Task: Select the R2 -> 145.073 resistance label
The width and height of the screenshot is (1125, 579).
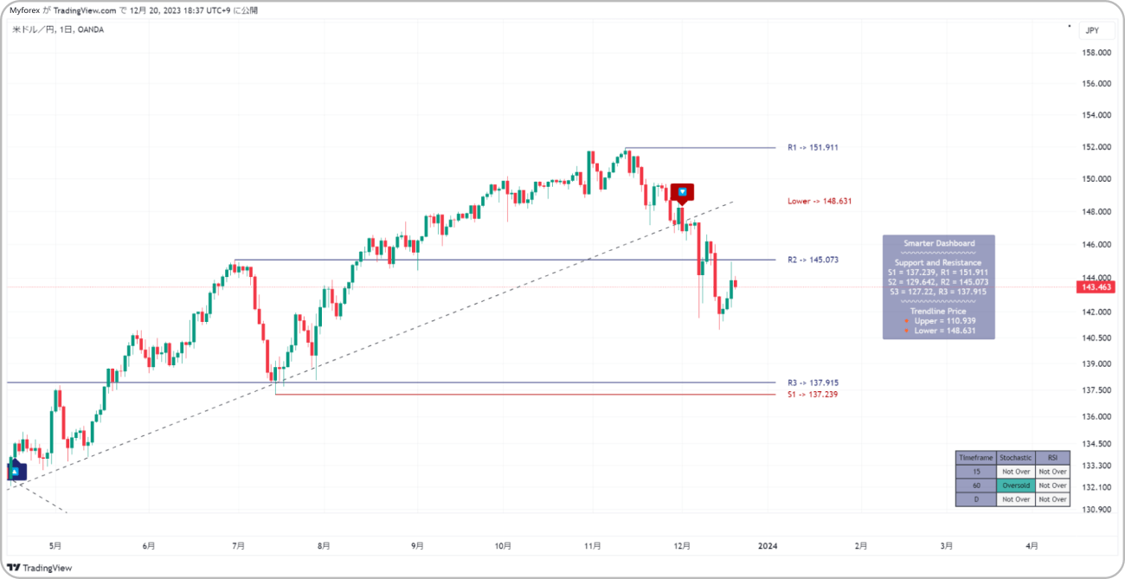Action: [x=813, y=260]
